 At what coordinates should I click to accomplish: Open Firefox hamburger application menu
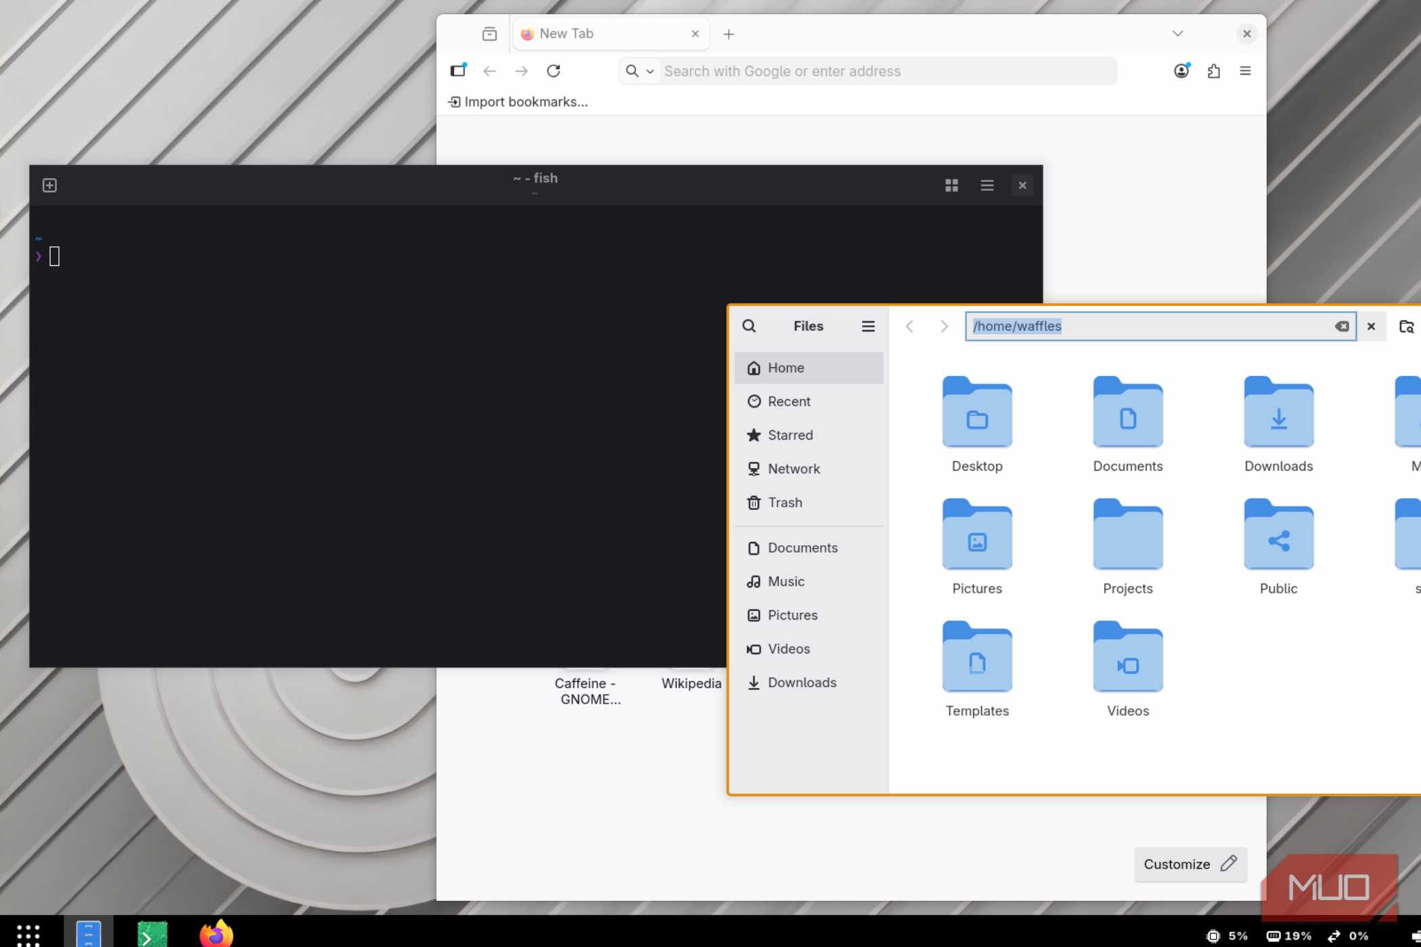click(x=1245, y=71)
